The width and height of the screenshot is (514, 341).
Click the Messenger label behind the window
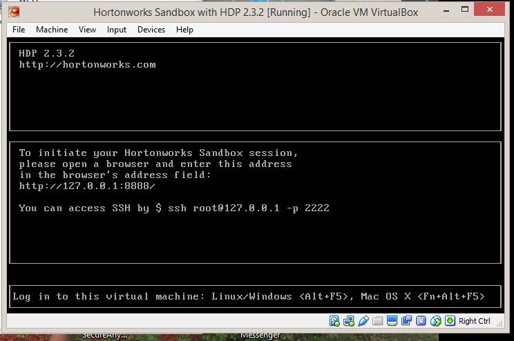tap(260, 335)
